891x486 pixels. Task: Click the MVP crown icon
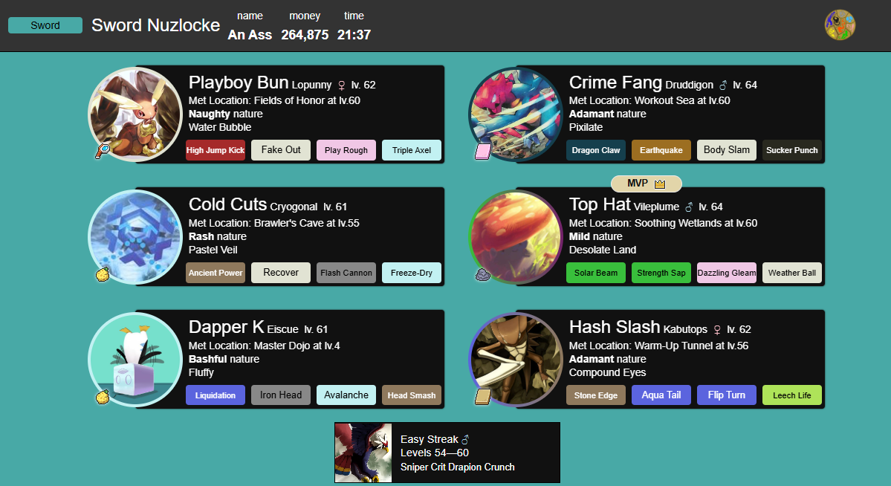click(x=660, y=184)
